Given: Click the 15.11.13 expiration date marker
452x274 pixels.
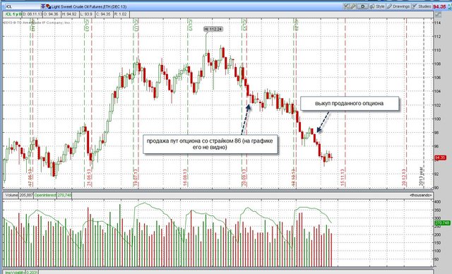Looking at the screenshot, I should 343,178.
